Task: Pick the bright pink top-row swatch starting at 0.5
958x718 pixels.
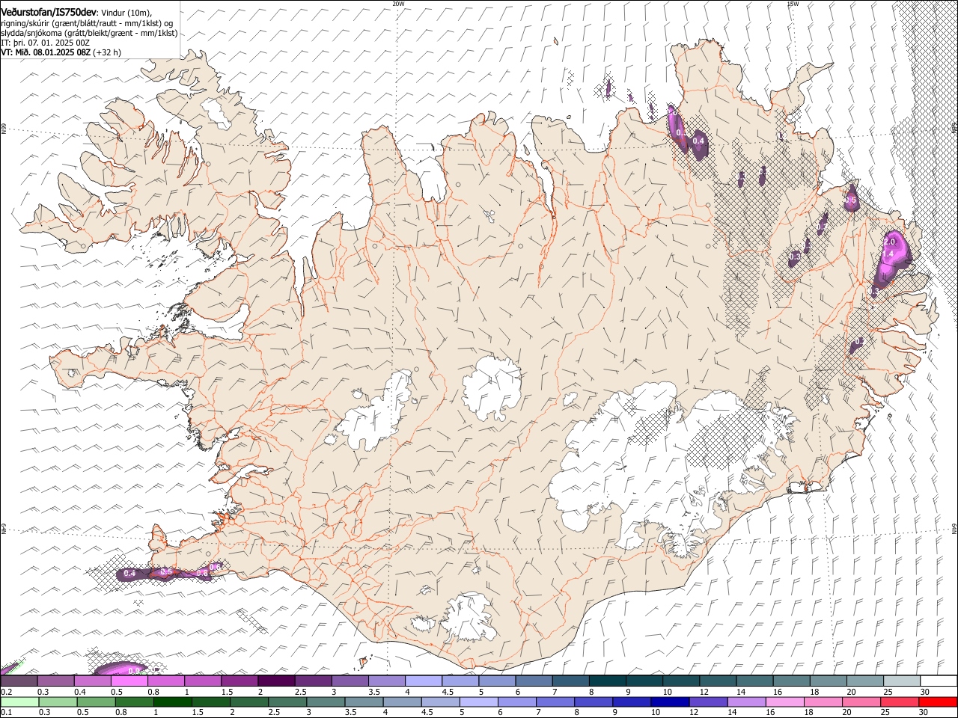Action: [x=129, y=681]
